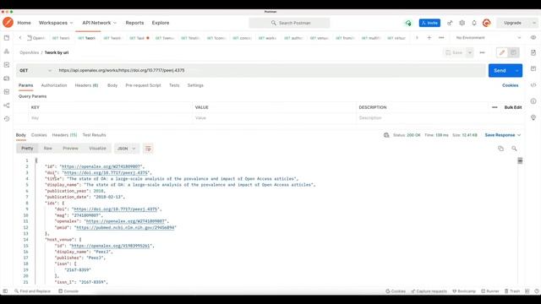Screen dimensions: 541x304
Task: Open the Save options dropdown arrow
Action: [470, 52]
